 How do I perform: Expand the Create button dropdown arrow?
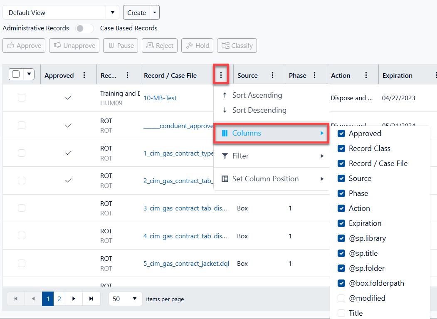pos(155,12)
